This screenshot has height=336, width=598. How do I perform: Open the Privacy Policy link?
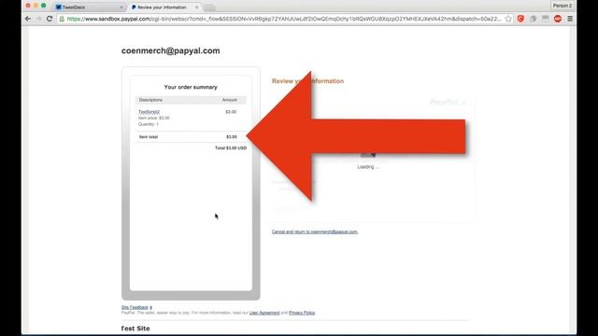302,313
